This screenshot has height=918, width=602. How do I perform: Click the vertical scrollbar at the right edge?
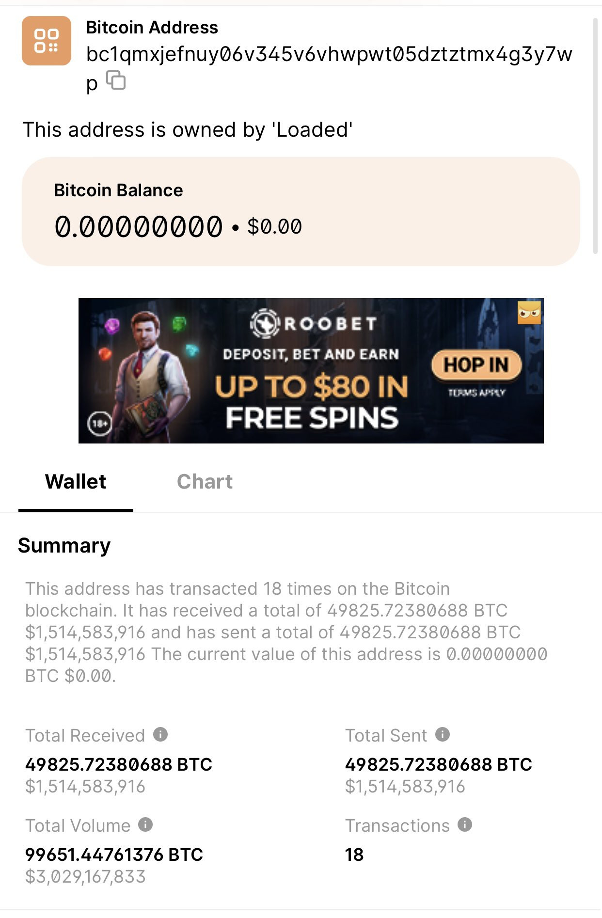[x=596, y=136]
